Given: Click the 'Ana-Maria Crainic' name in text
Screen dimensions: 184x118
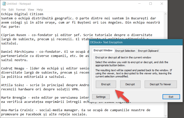Looking at the screenshot, I should pos(17,110).
